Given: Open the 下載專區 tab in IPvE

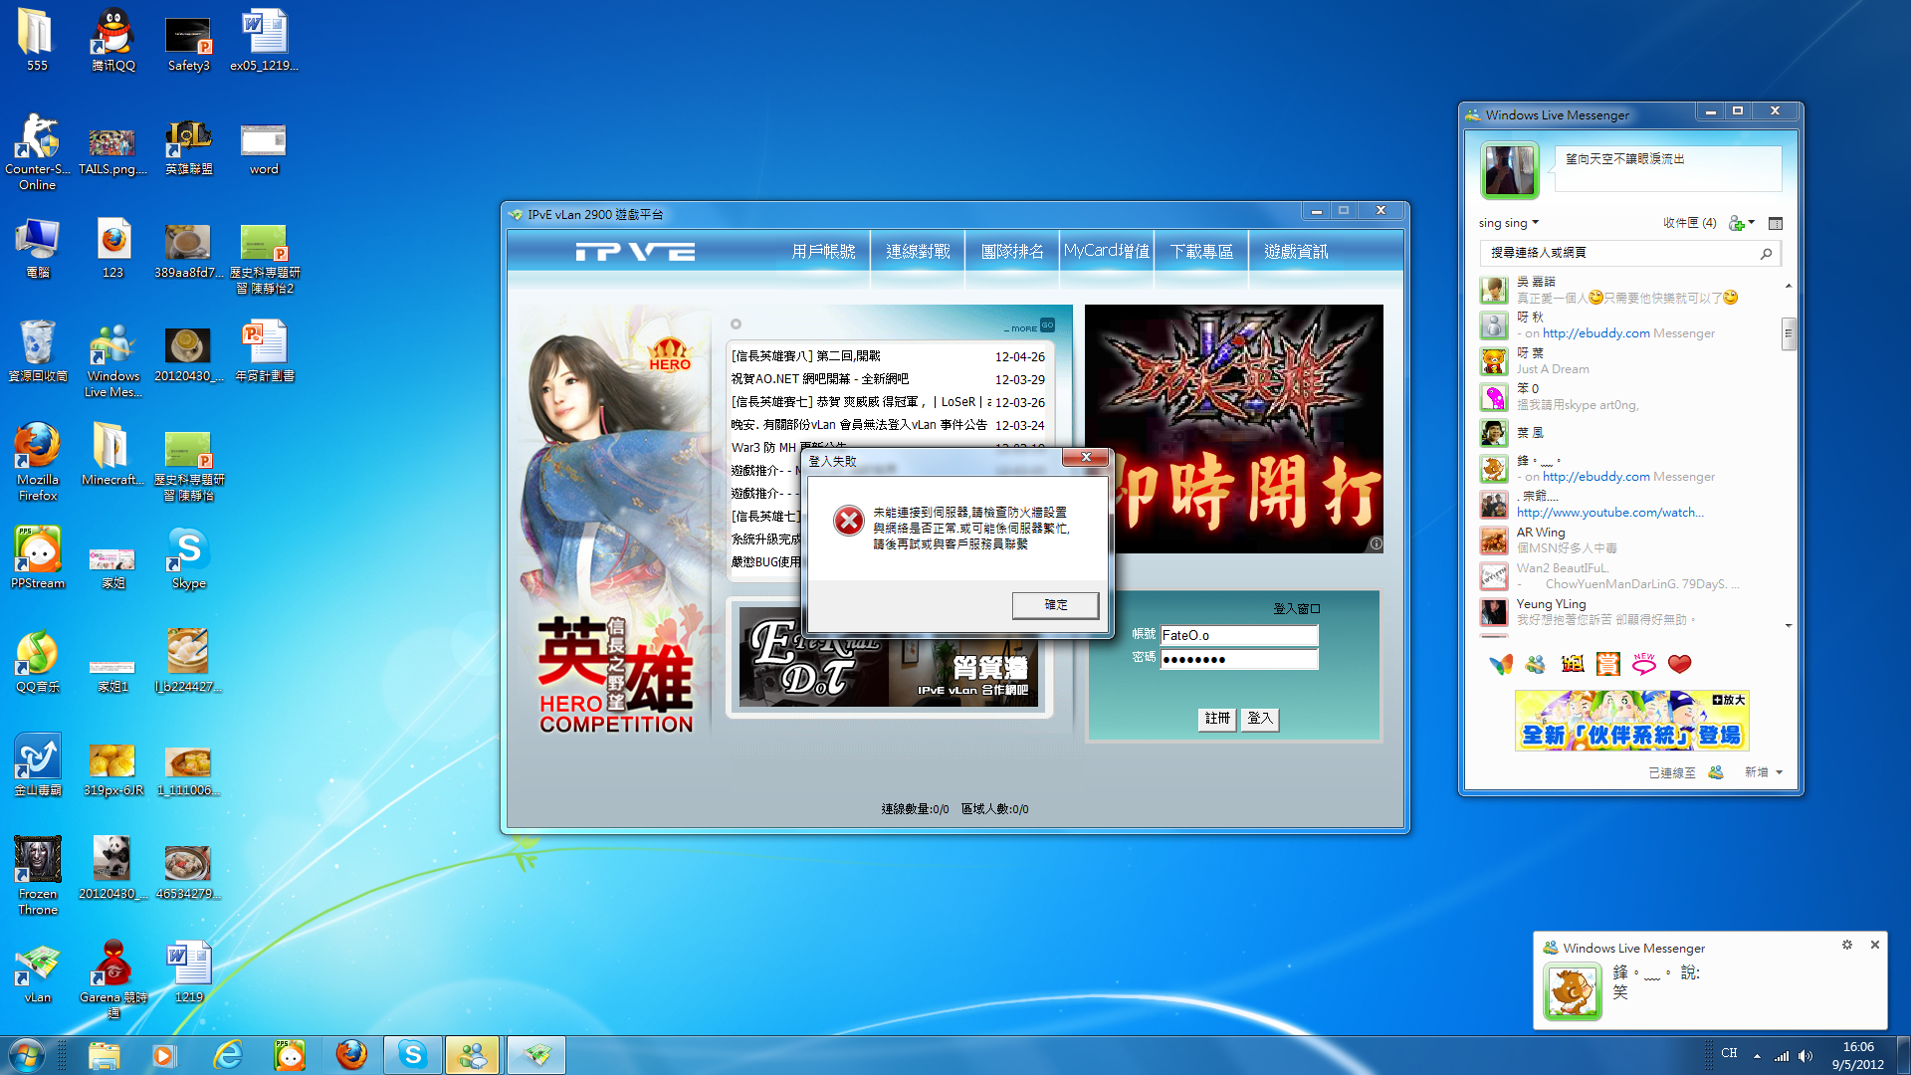Looking at the screenshot, I should (x=1201, y=252).
